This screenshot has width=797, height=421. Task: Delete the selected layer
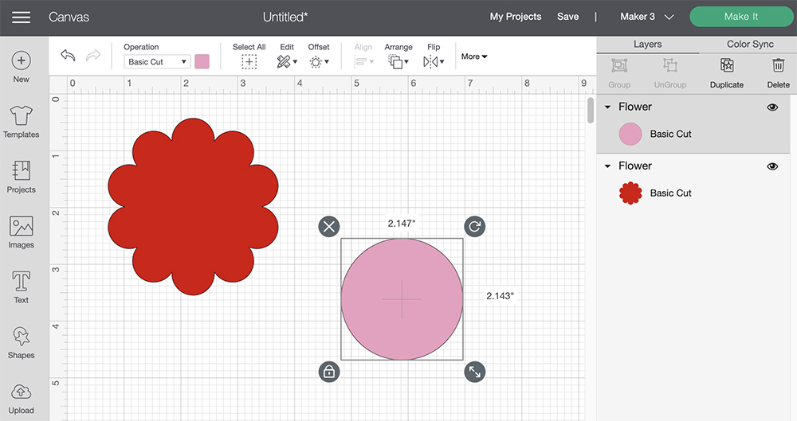click(778, 73)
